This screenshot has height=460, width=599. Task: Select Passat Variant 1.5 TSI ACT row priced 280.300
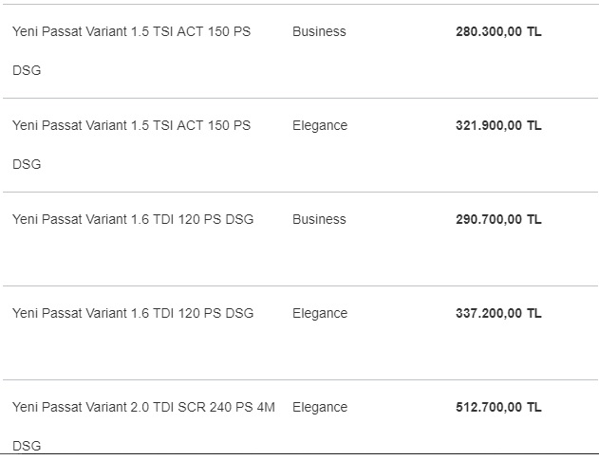[300, 51]
